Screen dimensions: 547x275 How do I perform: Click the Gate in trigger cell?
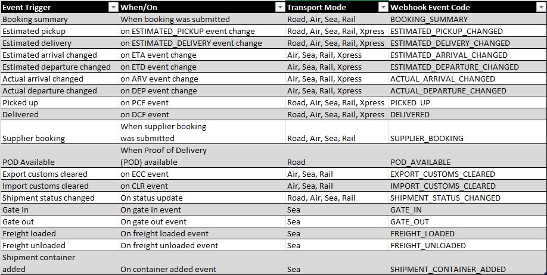tap(15, 210)
